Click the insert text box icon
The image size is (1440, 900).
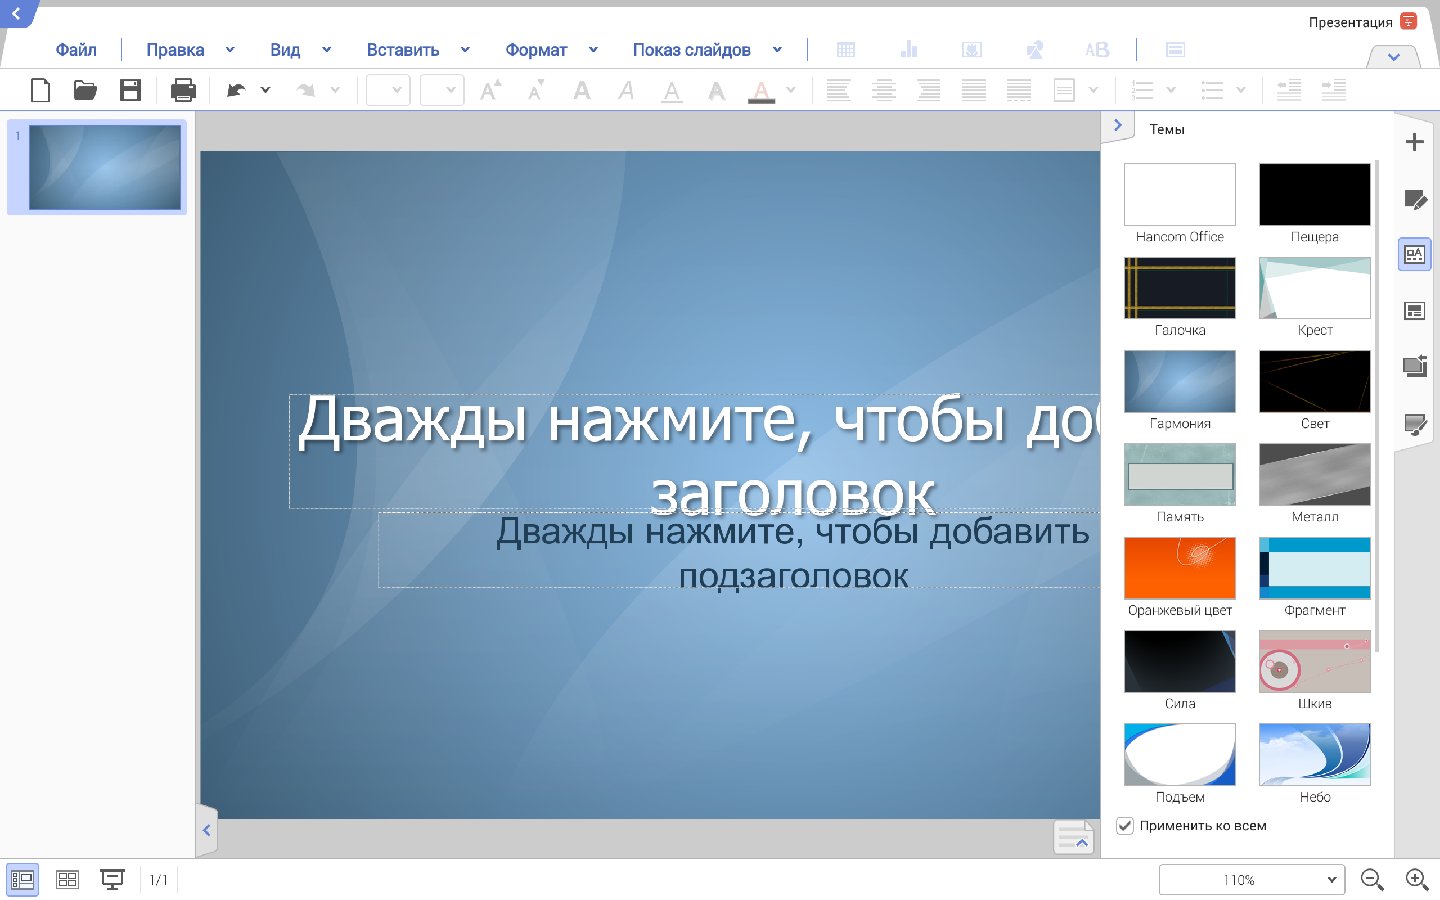1097,50
